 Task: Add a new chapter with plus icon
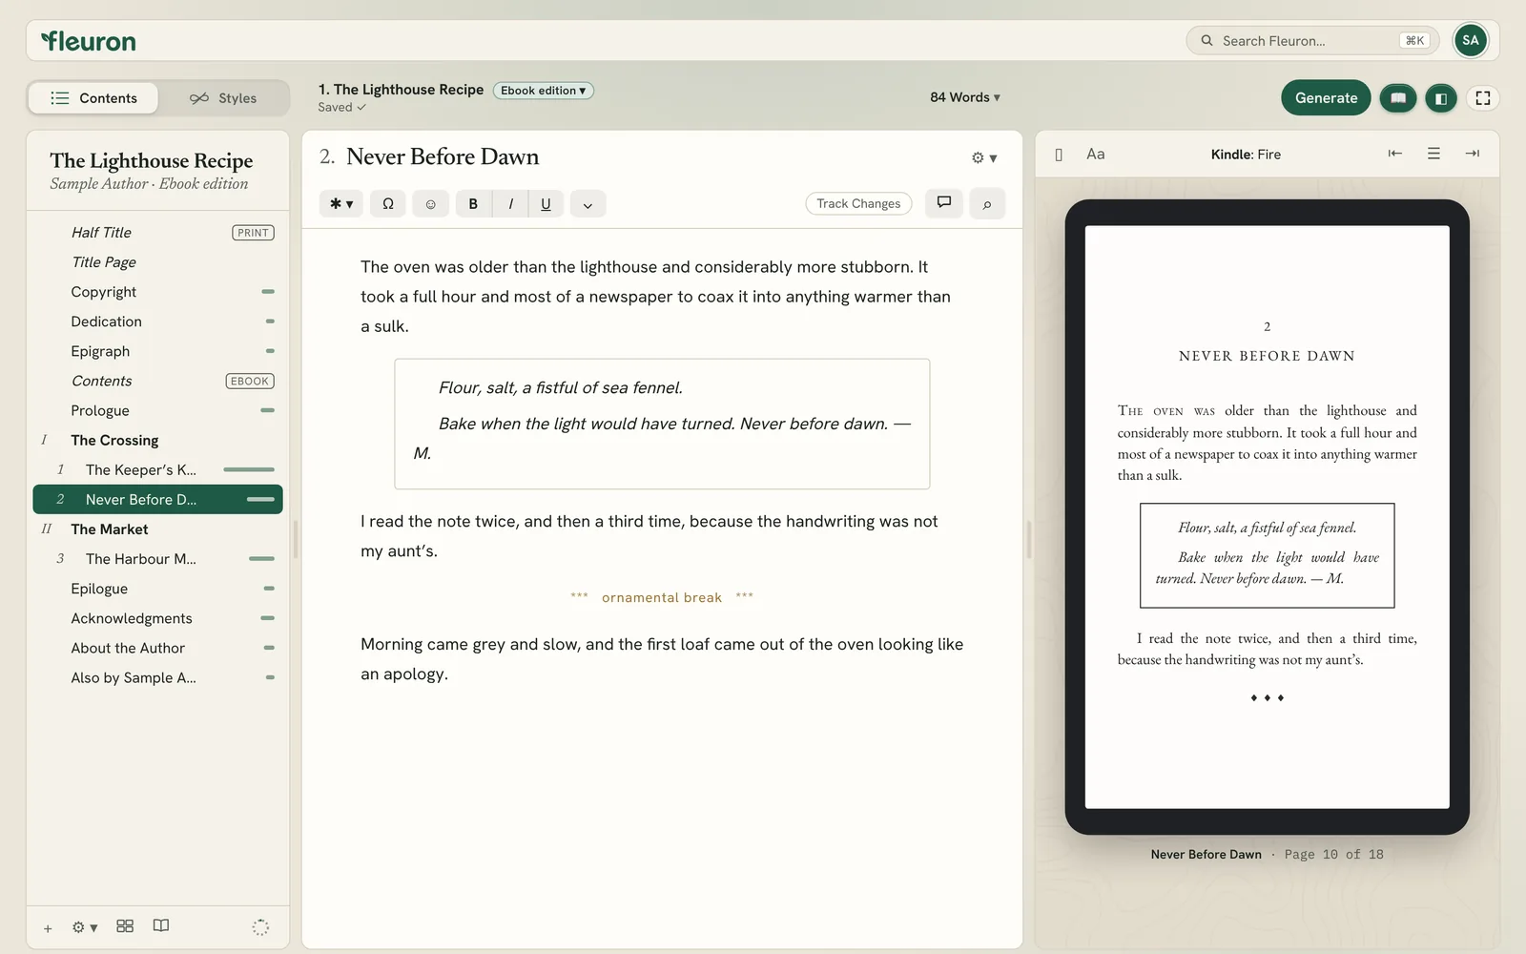tap(48, 927)
